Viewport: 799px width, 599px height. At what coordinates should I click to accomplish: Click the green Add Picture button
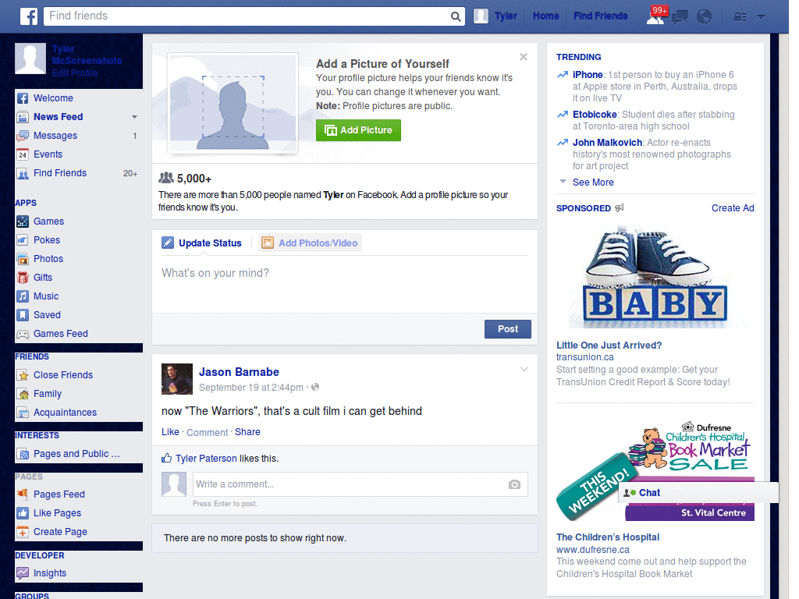point(358,130)
